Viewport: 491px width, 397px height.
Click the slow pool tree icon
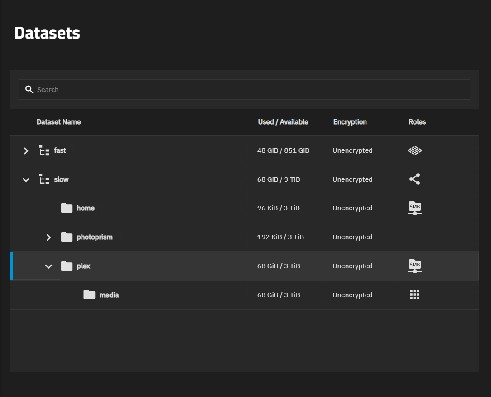coord(44,179)
